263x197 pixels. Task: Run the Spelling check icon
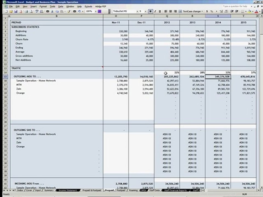37,11
